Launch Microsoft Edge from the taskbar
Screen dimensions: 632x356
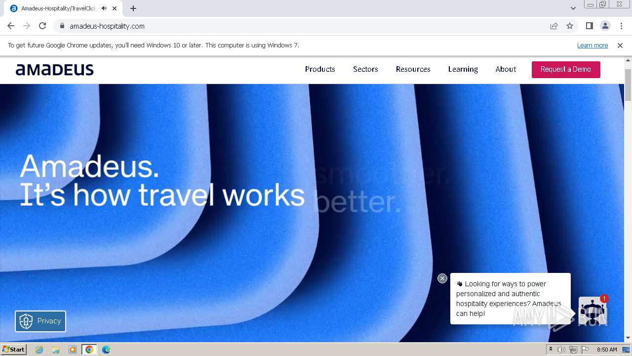106,350
